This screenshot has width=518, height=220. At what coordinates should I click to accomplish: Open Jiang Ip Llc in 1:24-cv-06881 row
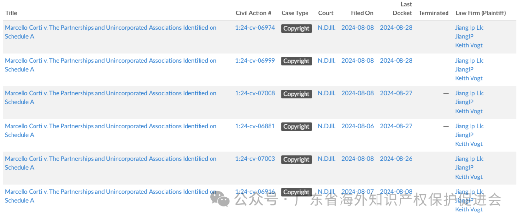[469, 126]
